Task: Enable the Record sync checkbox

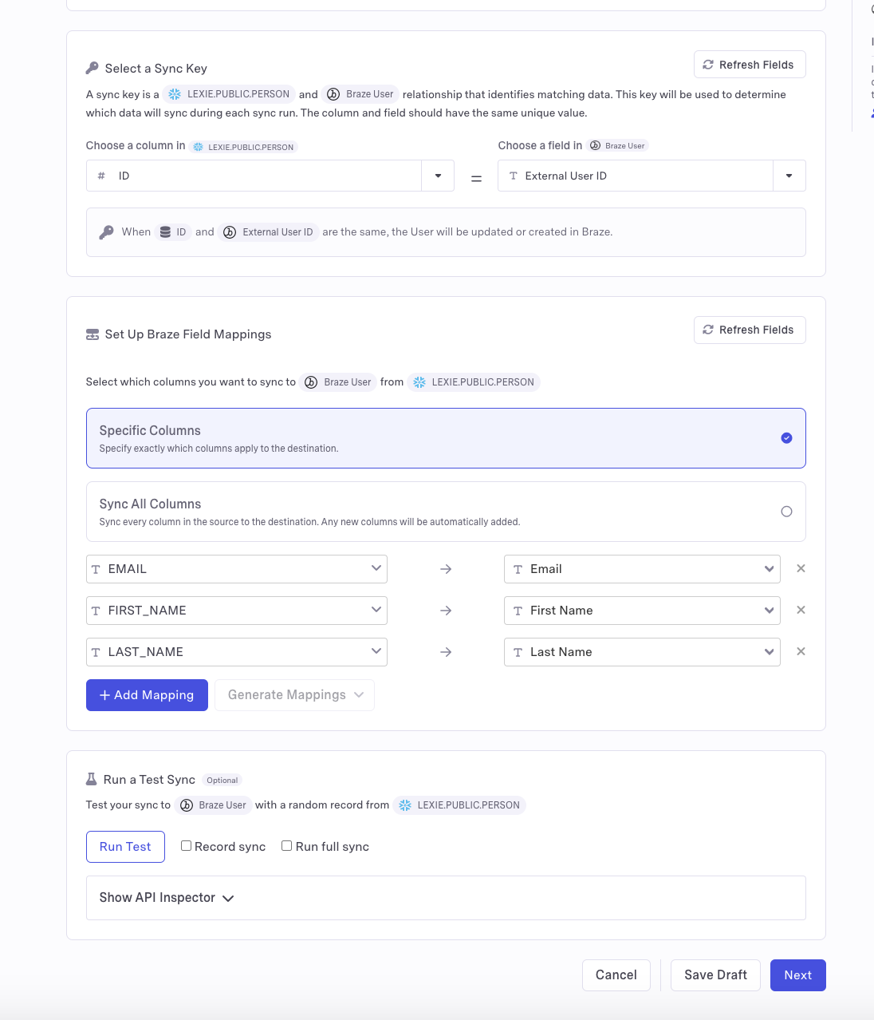Action: tap(186, 846)
